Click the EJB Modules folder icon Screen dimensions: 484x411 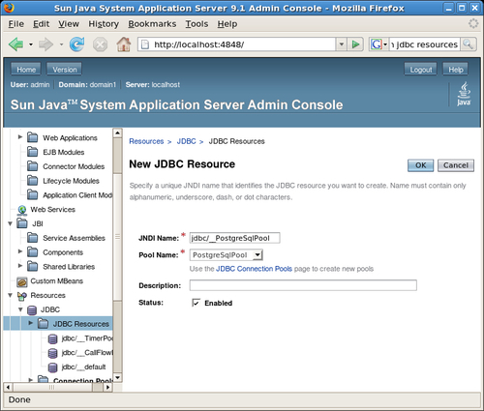[32, 152]
